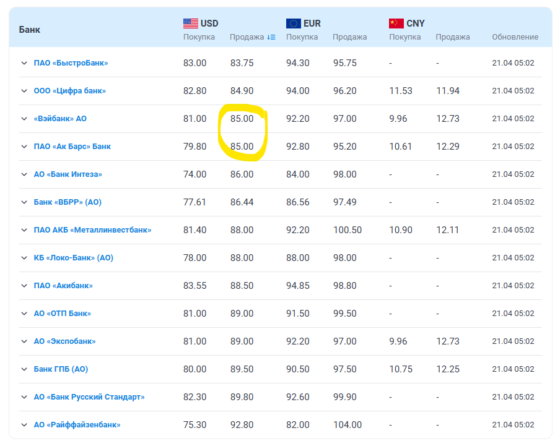Click USD buy rate 79.80
Screen dimensions: 555x441
pyautogui.click(x=194, y=147)
